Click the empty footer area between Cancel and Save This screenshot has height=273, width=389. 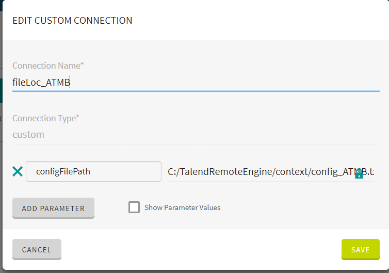pos(201,249)
